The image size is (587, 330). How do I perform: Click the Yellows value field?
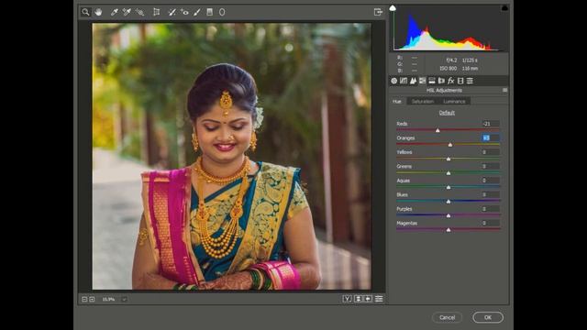click(x=491, y=152)
